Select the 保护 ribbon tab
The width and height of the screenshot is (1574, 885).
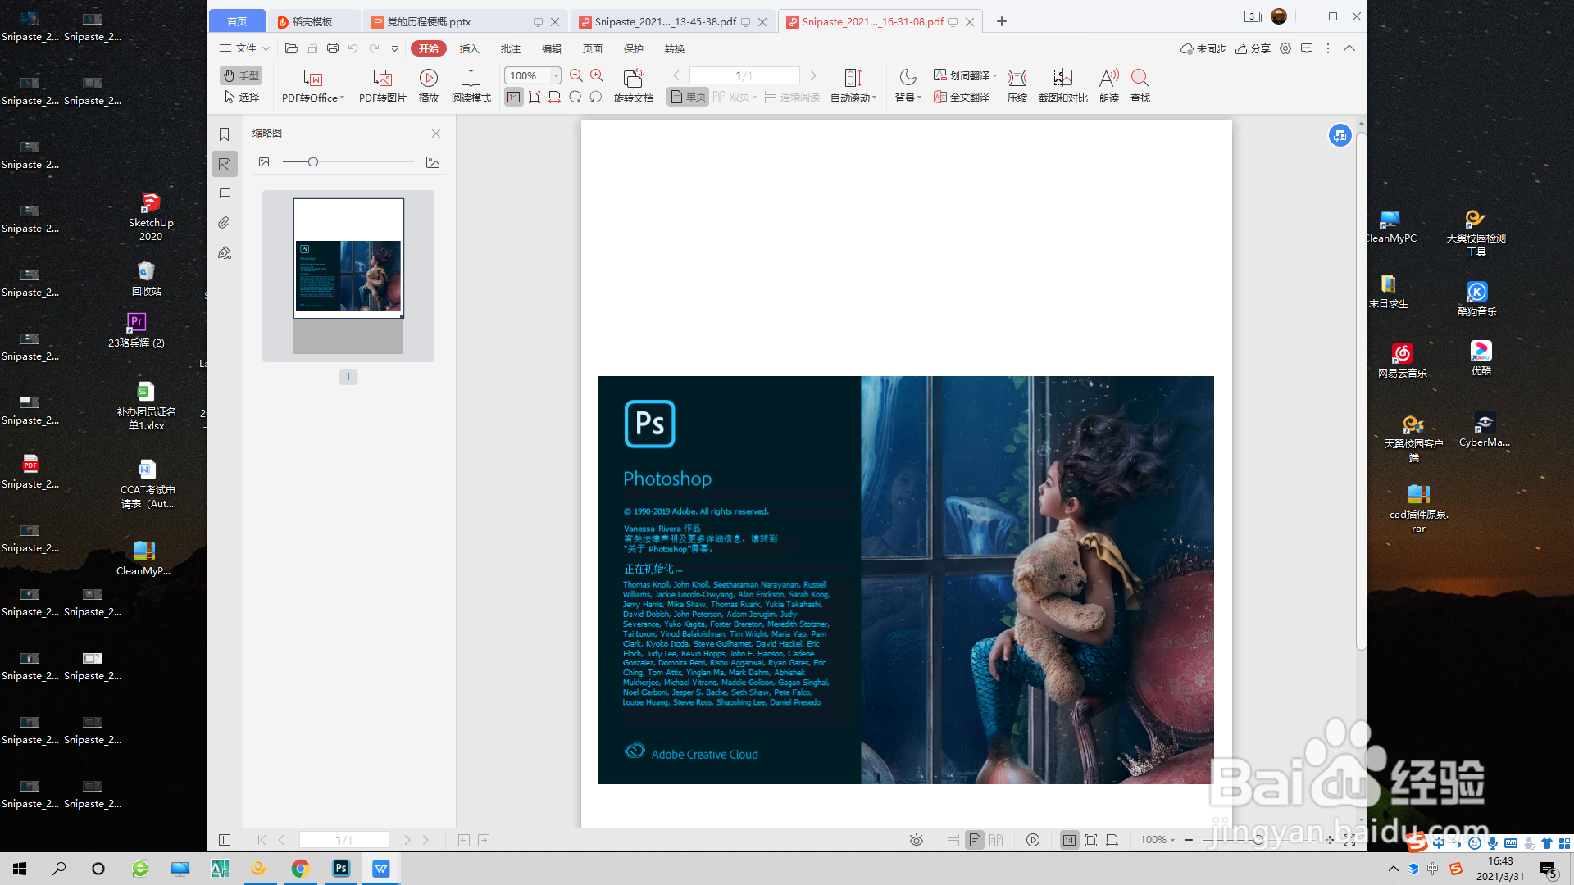click(x=634, y=48)
